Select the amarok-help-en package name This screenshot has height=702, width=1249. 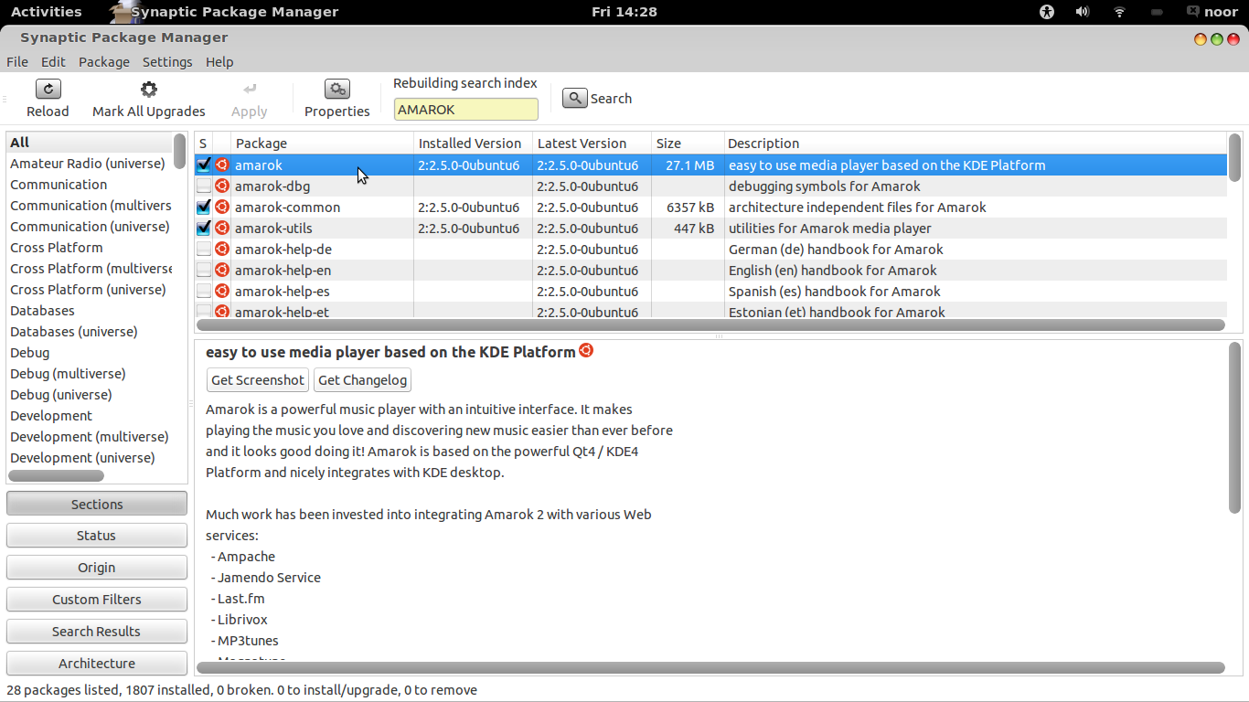pos(283,271)
